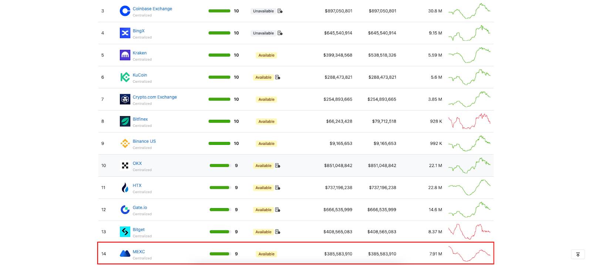Screen dimensions: 592x265
Task: Click the HTX flame logo icon
Action: pos(125,188)
